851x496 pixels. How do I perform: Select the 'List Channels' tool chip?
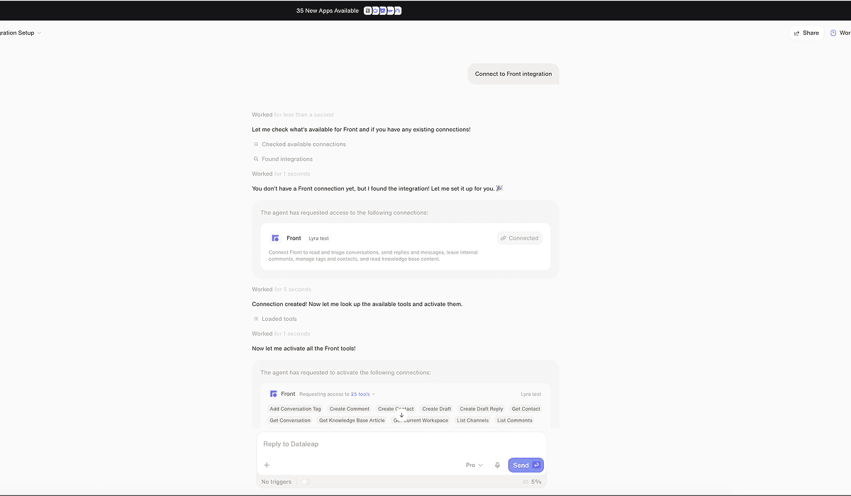tap(472, 420)
